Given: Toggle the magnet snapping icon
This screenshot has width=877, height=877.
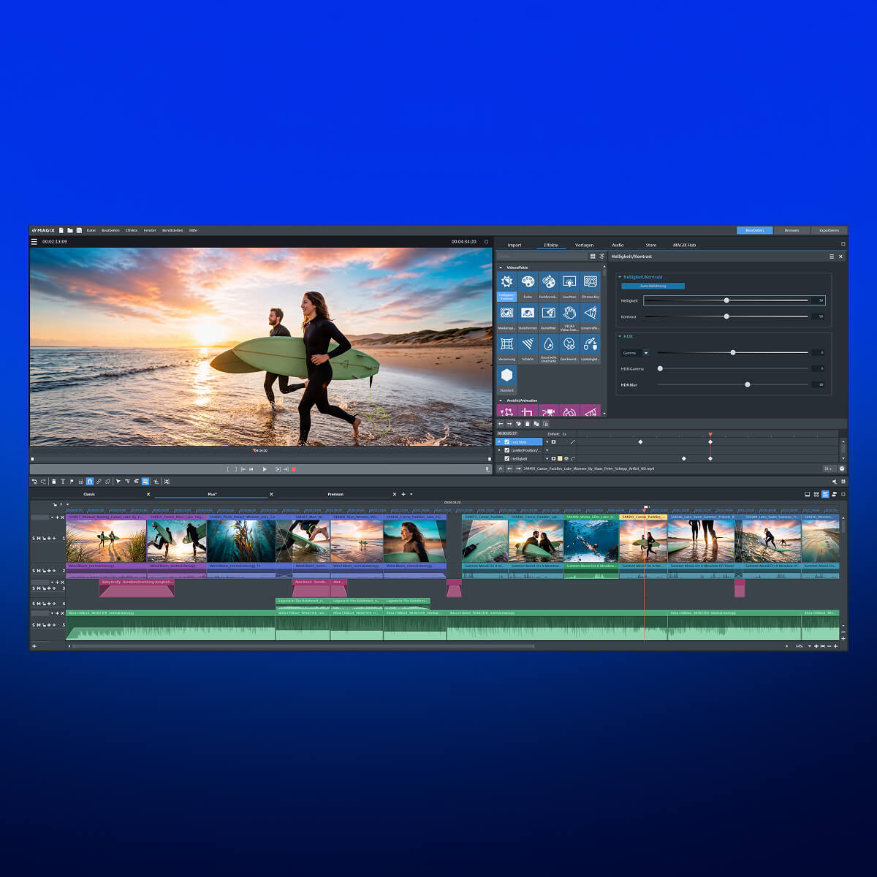Looking at the screenshot, I should (x=90, y=482).
